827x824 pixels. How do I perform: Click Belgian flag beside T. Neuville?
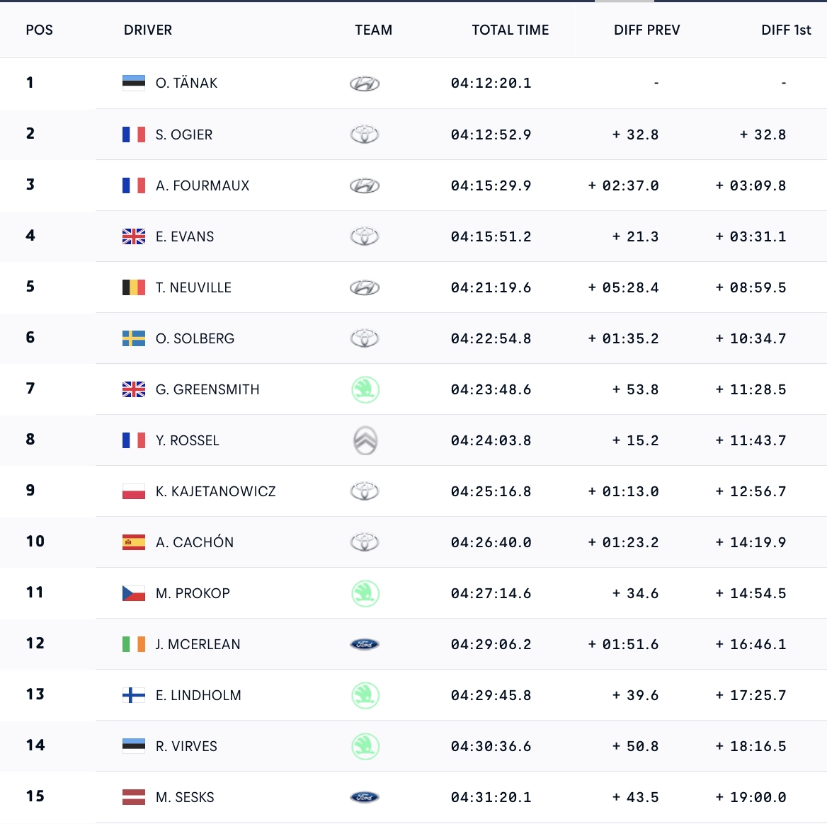134,287
